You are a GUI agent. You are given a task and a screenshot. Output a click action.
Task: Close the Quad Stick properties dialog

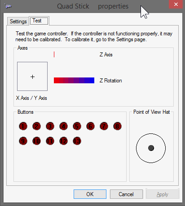[176, 4]
